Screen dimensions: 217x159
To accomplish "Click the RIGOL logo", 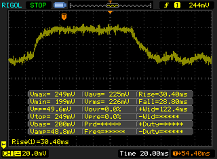I will point(12,5).
